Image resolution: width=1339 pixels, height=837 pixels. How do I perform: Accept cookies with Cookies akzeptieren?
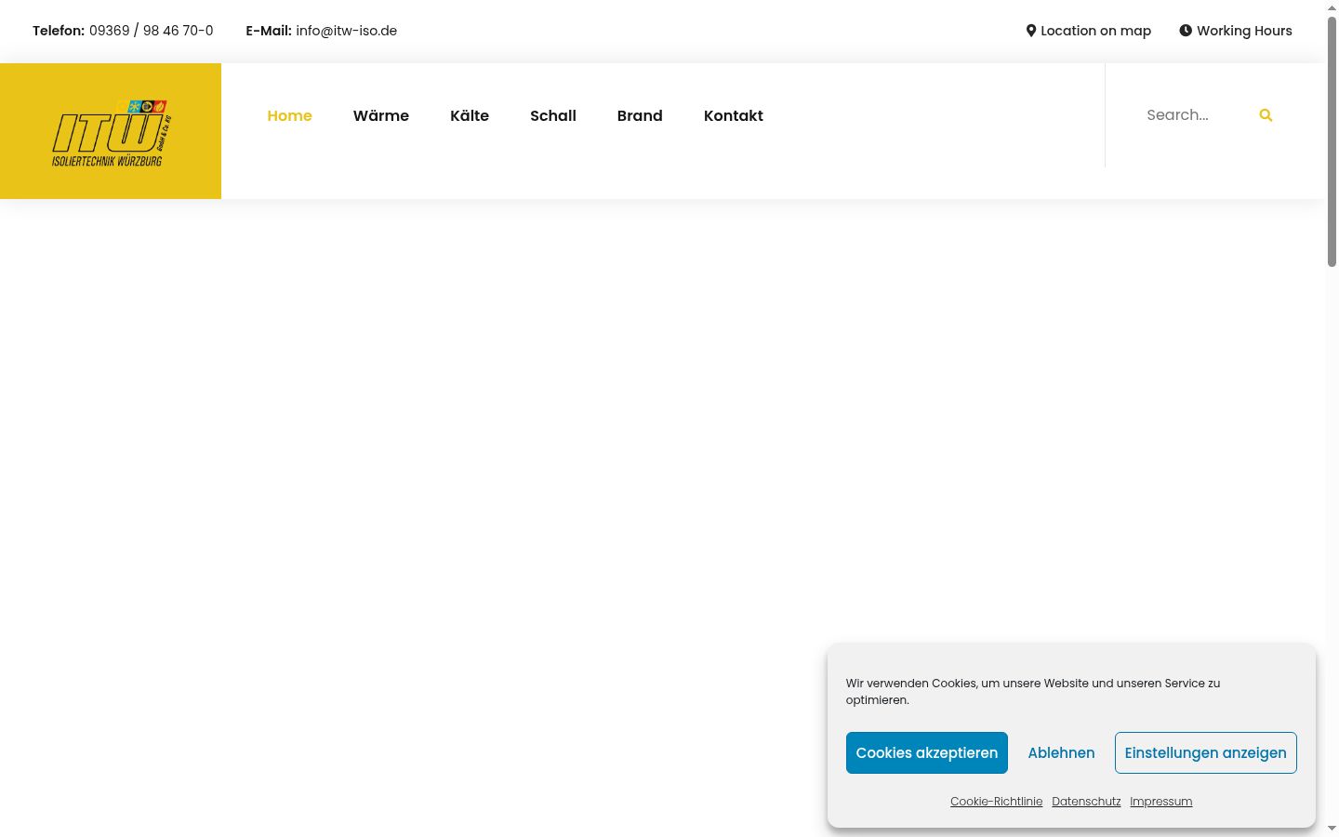point(927,752)
